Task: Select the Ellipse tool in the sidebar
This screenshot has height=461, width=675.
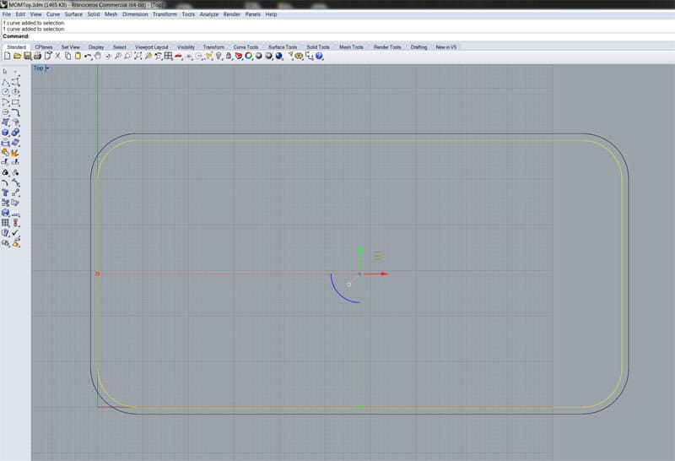Action: click(x=15, y=92)
